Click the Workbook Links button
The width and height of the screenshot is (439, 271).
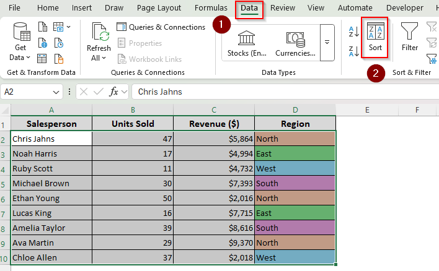pos(149,59)
